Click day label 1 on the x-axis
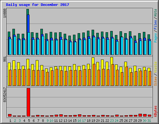159x124 pixels. (x=10, y=121)
